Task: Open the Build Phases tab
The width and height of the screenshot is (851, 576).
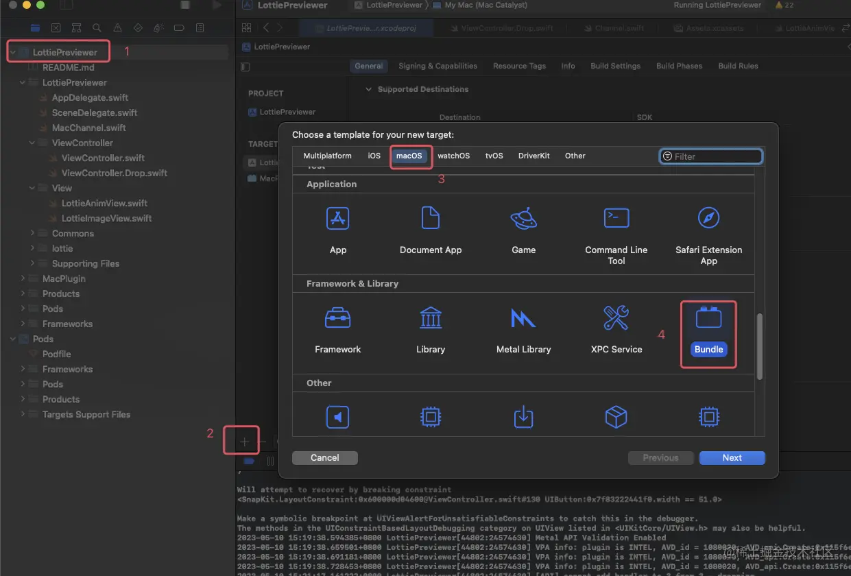Action: coord(679,66)
